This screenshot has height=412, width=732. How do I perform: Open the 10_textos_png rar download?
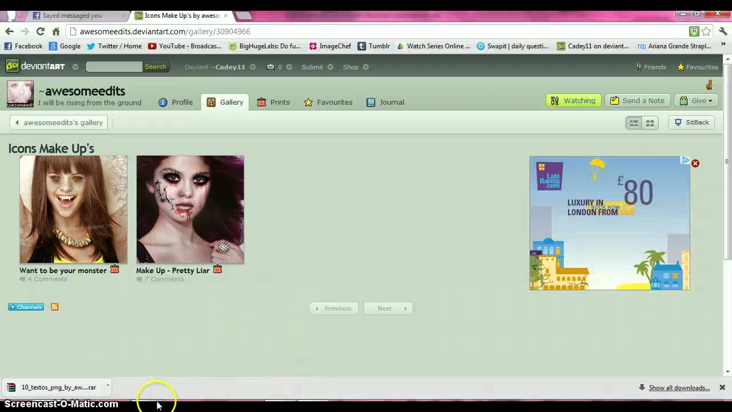click(x=53, y=387)
